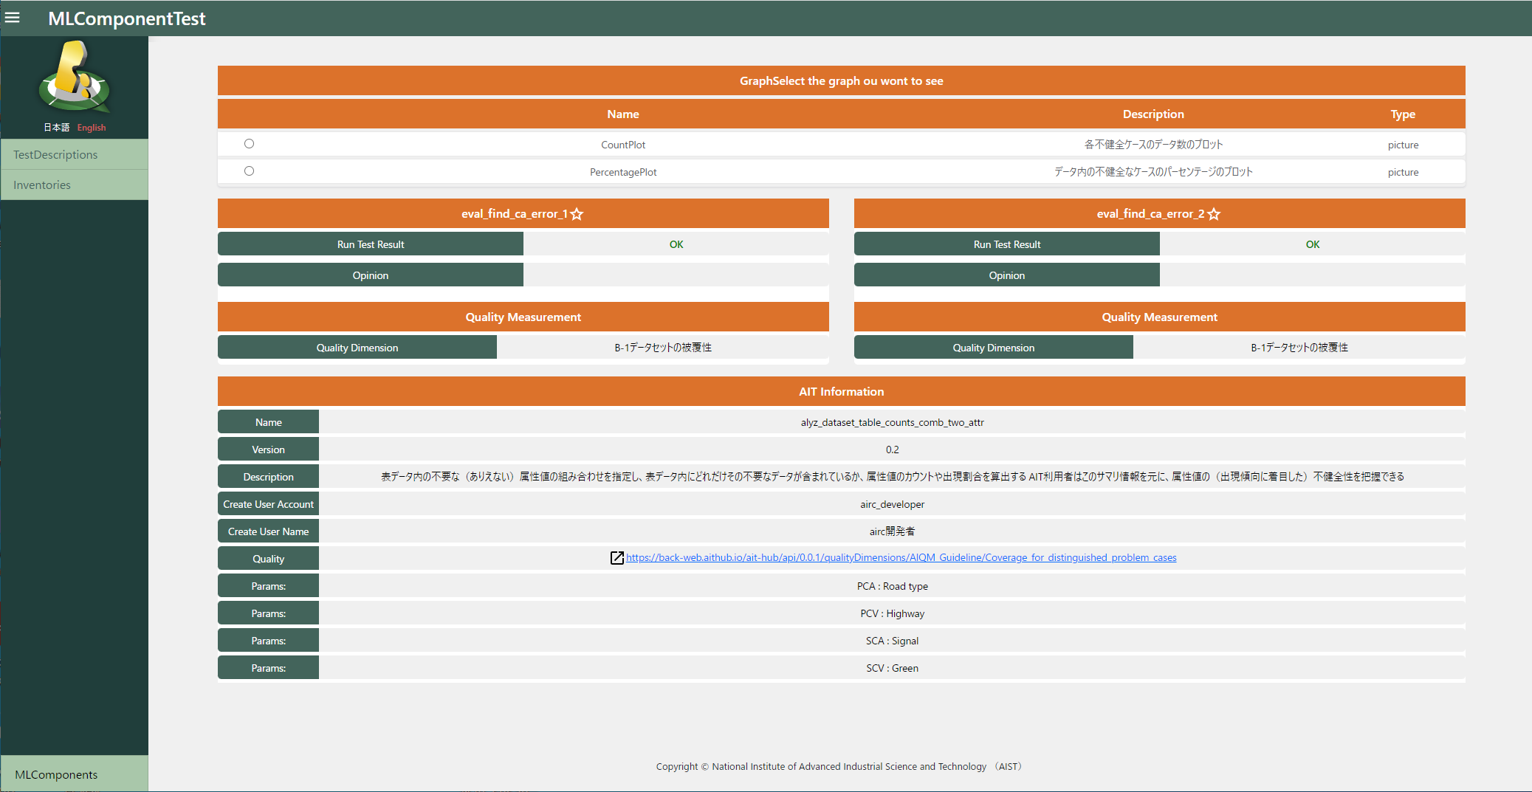Click Opinion label under eval_find_ca_error_2
Viewport: 1532px width, 792px height.
(x=1006, y=275)
